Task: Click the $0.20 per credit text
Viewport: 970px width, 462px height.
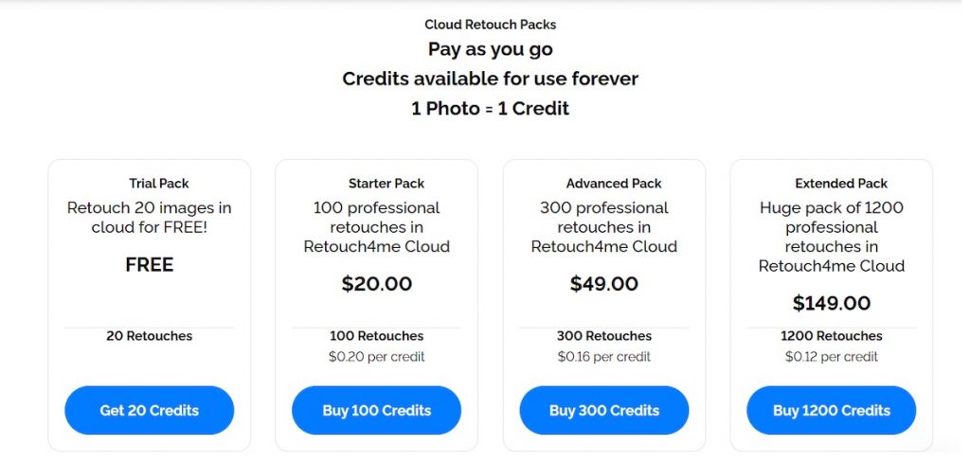Action: 377,357
